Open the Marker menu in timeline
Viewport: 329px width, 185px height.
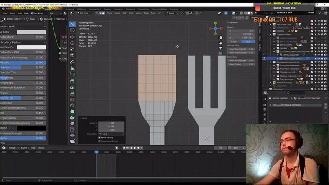[41, 148]
